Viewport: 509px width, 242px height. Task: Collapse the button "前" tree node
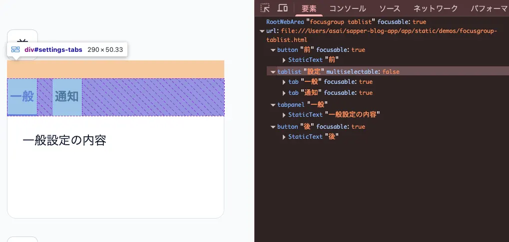click(273, 50)
